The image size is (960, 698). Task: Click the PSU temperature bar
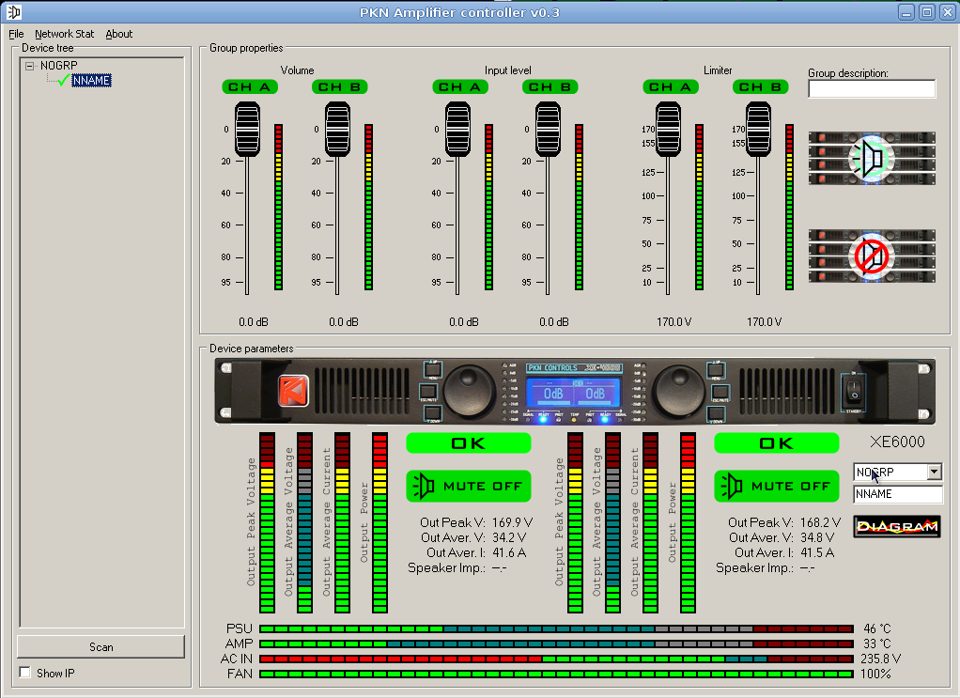tap(556, 628)
